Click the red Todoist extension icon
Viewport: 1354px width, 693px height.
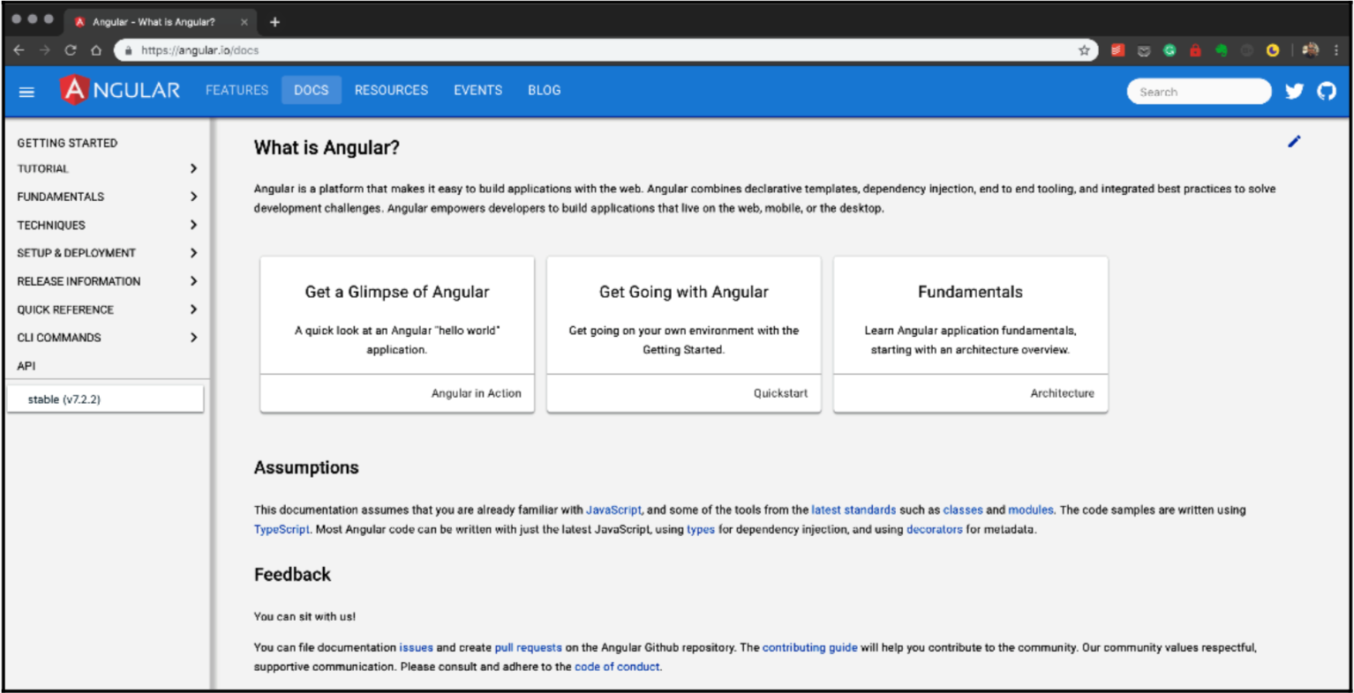[x=1117, y=50]
